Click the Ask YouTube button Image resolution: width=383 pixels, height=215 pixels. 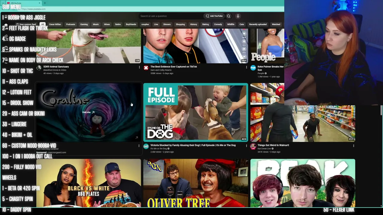coord(214,16)
